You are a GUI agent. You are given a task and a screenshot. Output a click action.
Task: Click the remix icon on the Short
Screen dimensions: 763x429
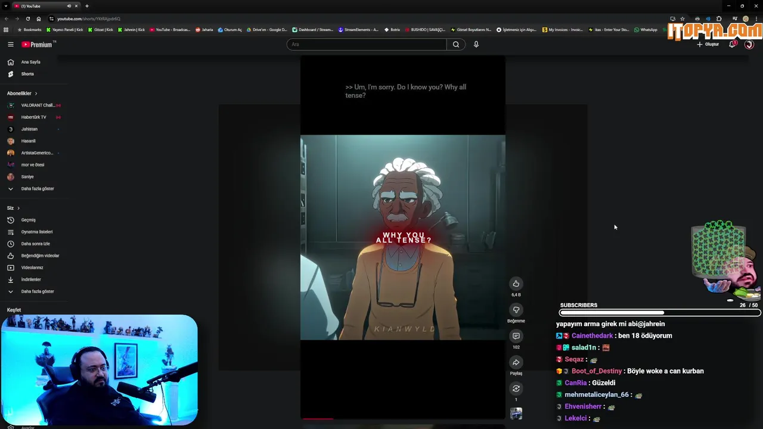click(516, 388)
